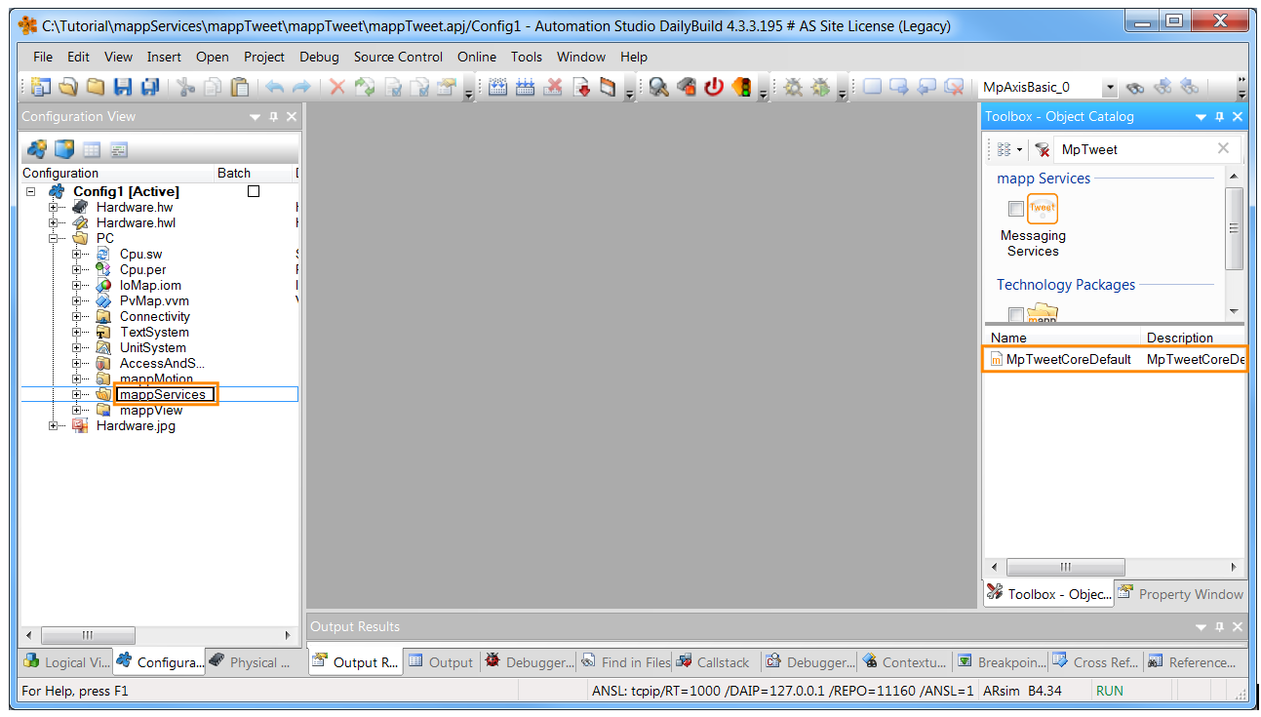Select the IoMap.iom tree item
Viewport: 1261px width, 717px height.
click(x=150, y=285)
